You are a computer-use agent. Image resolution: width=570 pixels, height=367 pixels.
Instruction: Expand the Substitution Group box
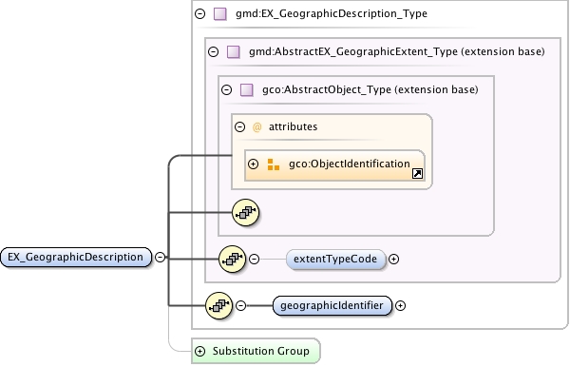(199, 351)
